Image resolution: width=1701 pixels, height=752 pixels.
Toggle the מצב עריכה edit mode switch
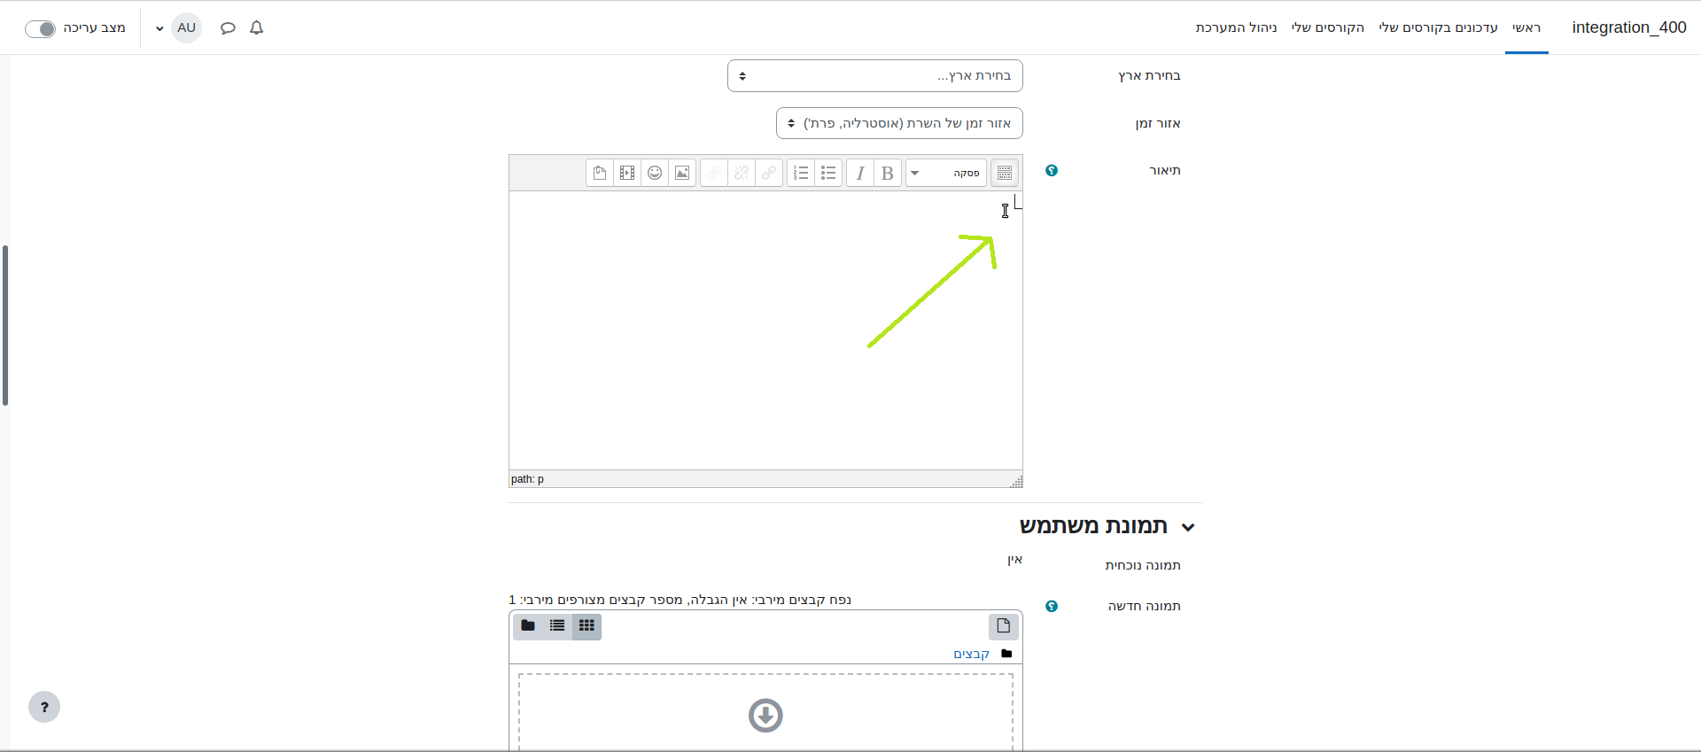click(40, 28)
